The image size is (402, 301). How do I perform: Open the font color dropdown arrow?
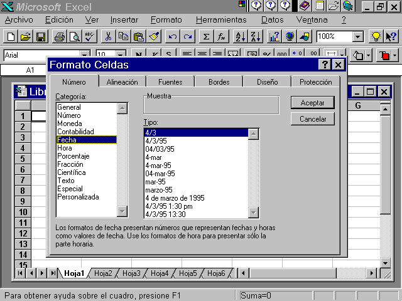click(x=394, y=55)
